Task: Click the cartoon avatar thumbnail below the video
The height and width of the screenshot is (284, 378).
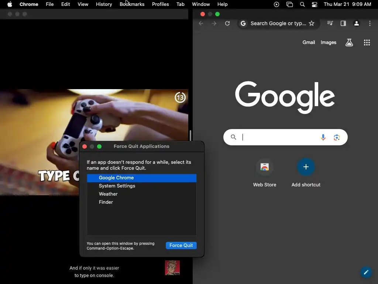Action: pyautogui.click(x=172, y=268)
